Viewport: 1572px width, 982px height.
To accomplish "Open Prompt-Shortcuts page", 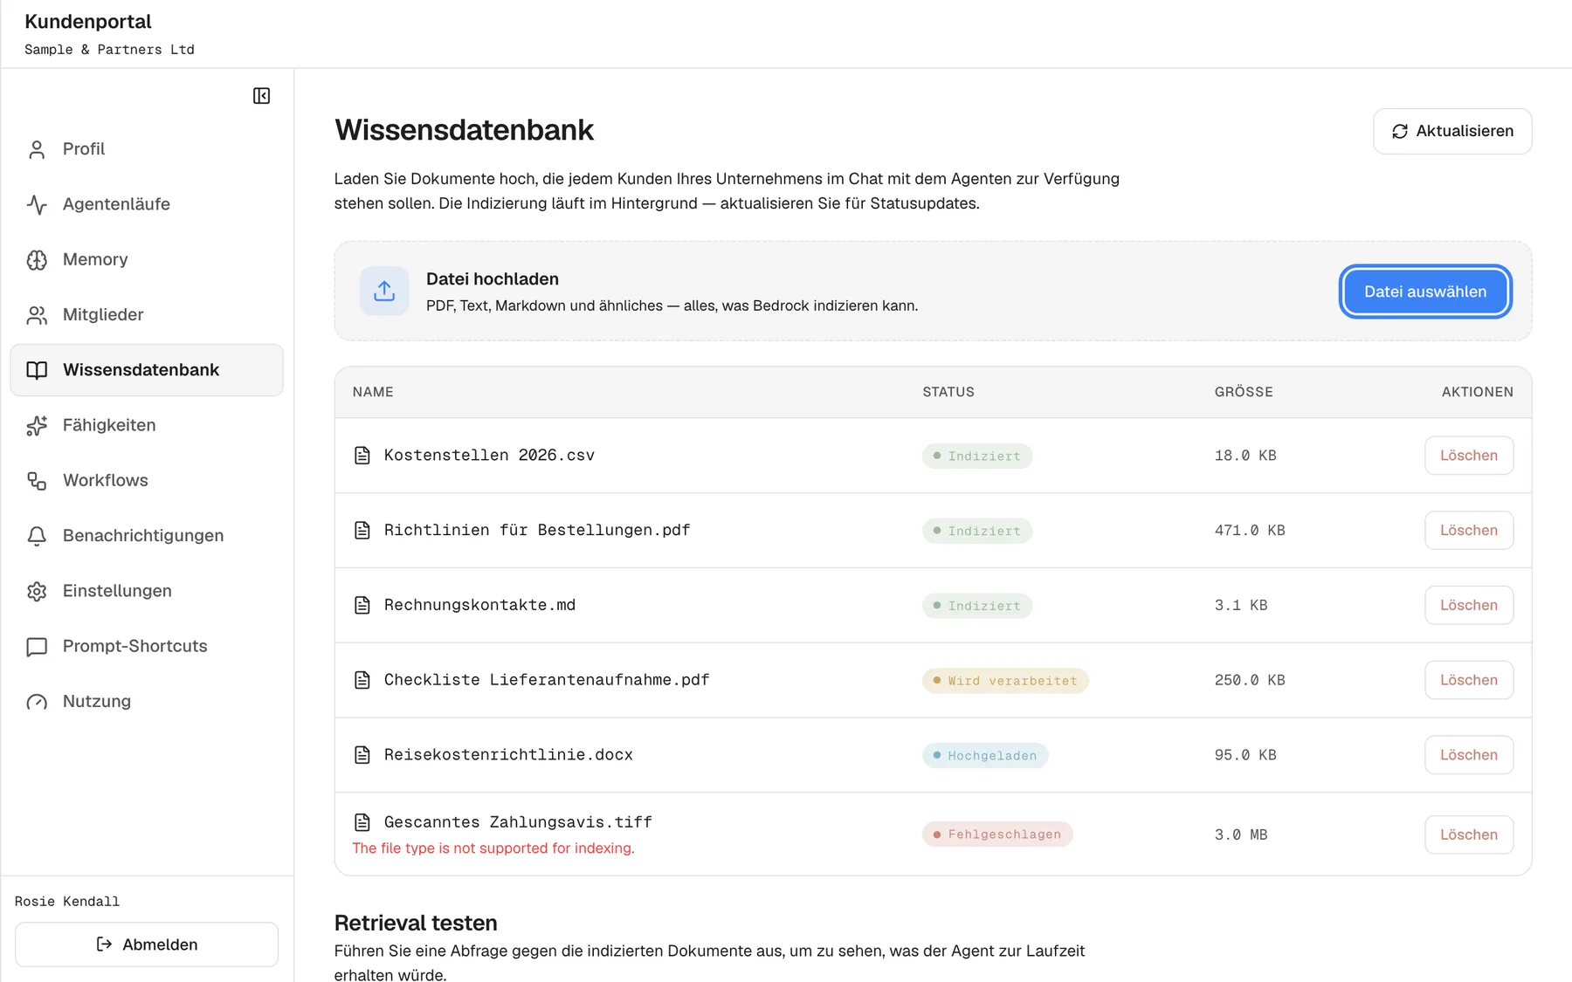I will point(147,647).
